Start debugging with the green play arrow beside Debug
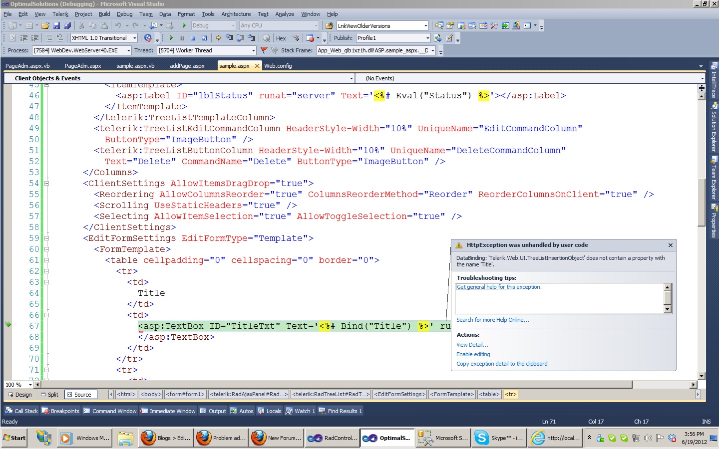The image size is (719, 449). point(184,25)
